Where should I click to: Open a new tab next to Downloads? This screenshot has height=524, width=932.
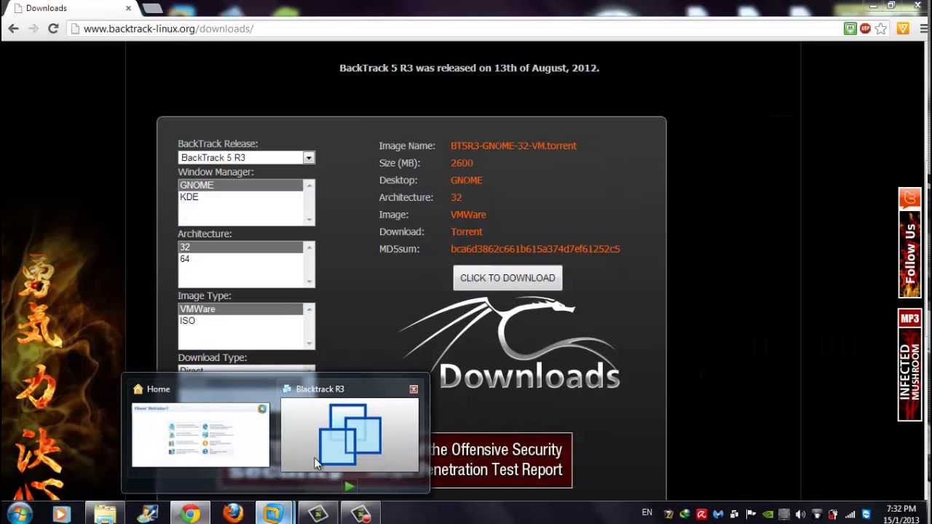152,8
